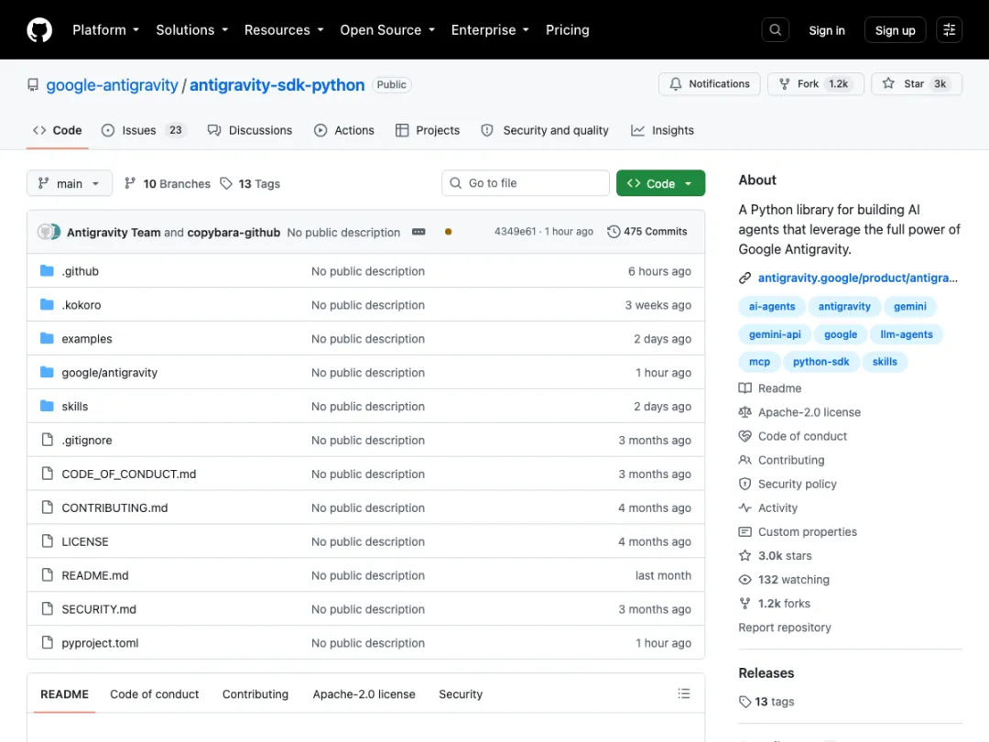Expand the Open Source navigation menu
Screen dimensions: 989x742
click(387, 29)
